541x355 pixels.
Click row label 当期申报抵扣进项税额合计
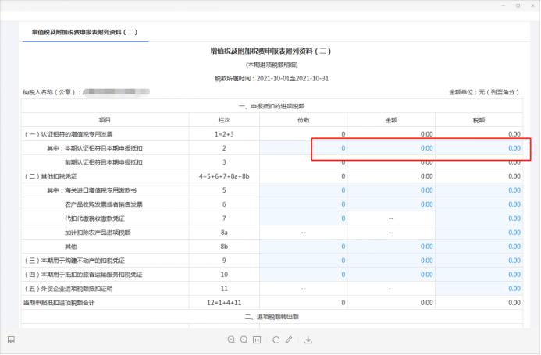59,303
